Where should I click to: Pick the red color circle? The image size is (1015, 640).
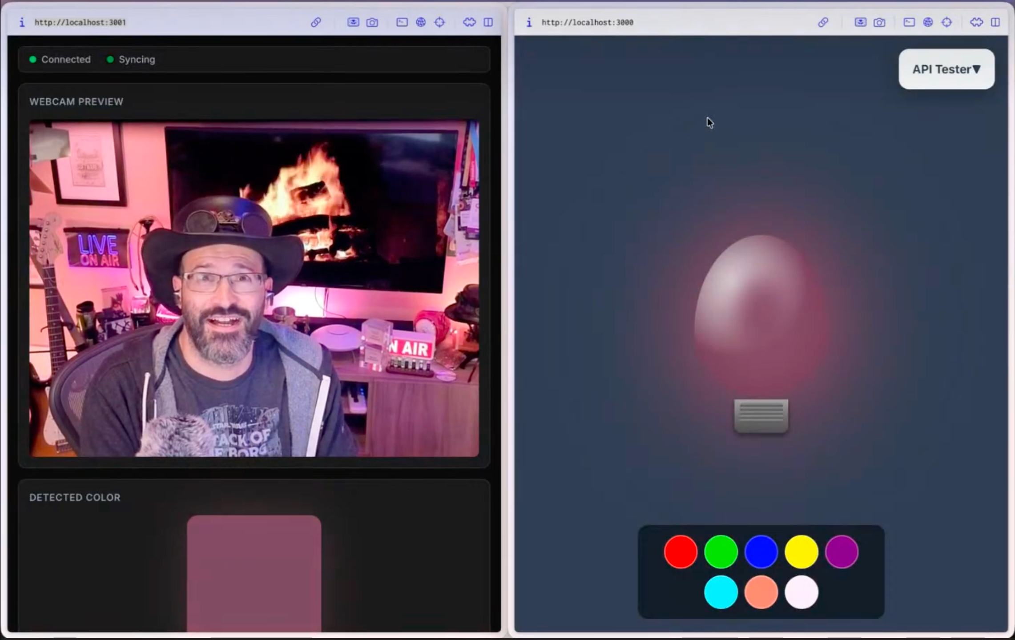(x=681, y=552)
